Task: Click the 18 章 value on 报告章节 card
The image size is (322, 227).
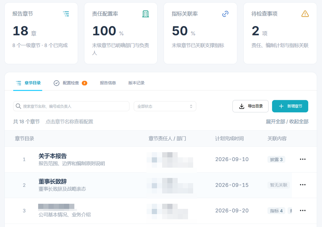Action: pos(25,31)
